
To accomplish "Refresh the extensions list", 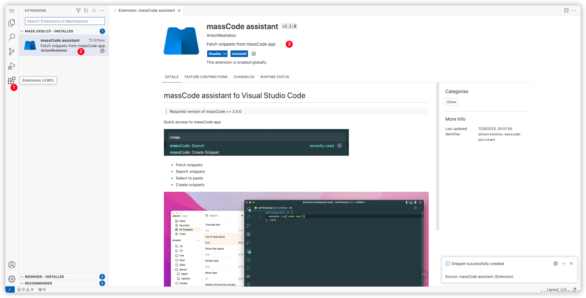I will 86,11.
